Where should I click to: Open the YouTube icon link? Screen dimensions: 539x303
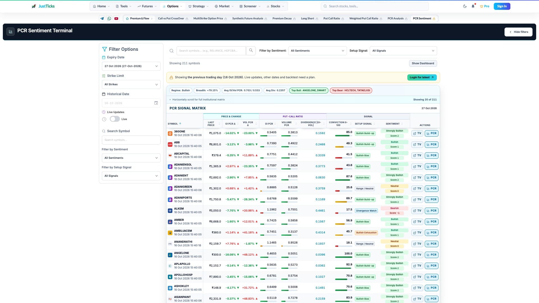click(116, 19)
